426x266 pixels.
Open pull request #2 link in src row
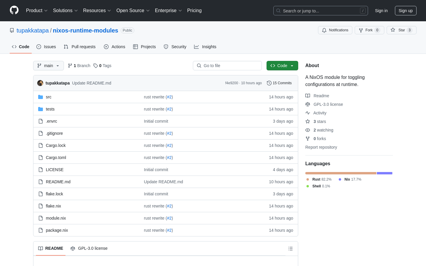pos(169,97)
